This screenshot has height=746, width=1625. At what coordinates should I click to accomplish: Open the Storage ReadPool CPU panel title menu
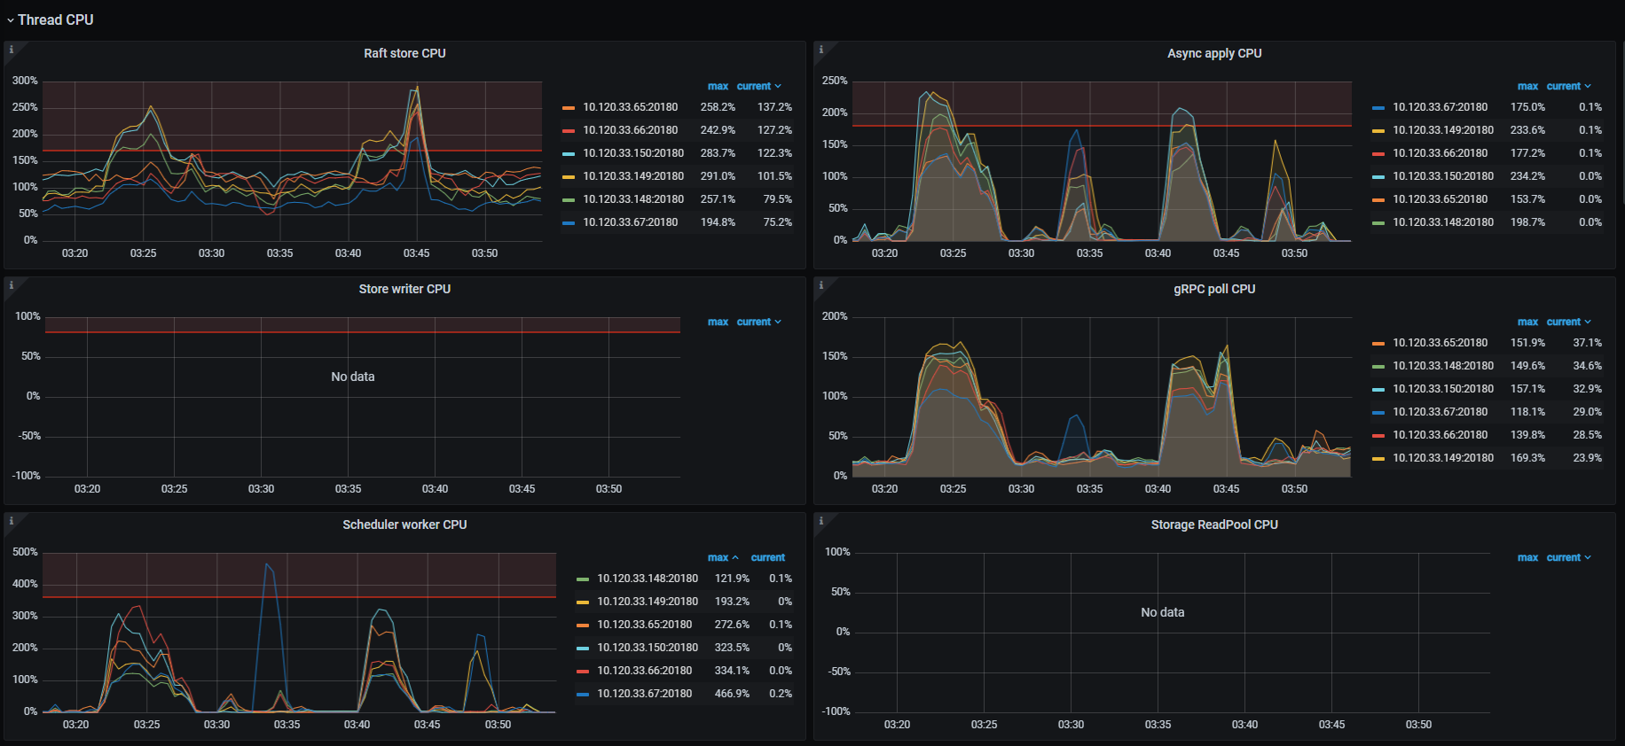[x=1214, y=525]
